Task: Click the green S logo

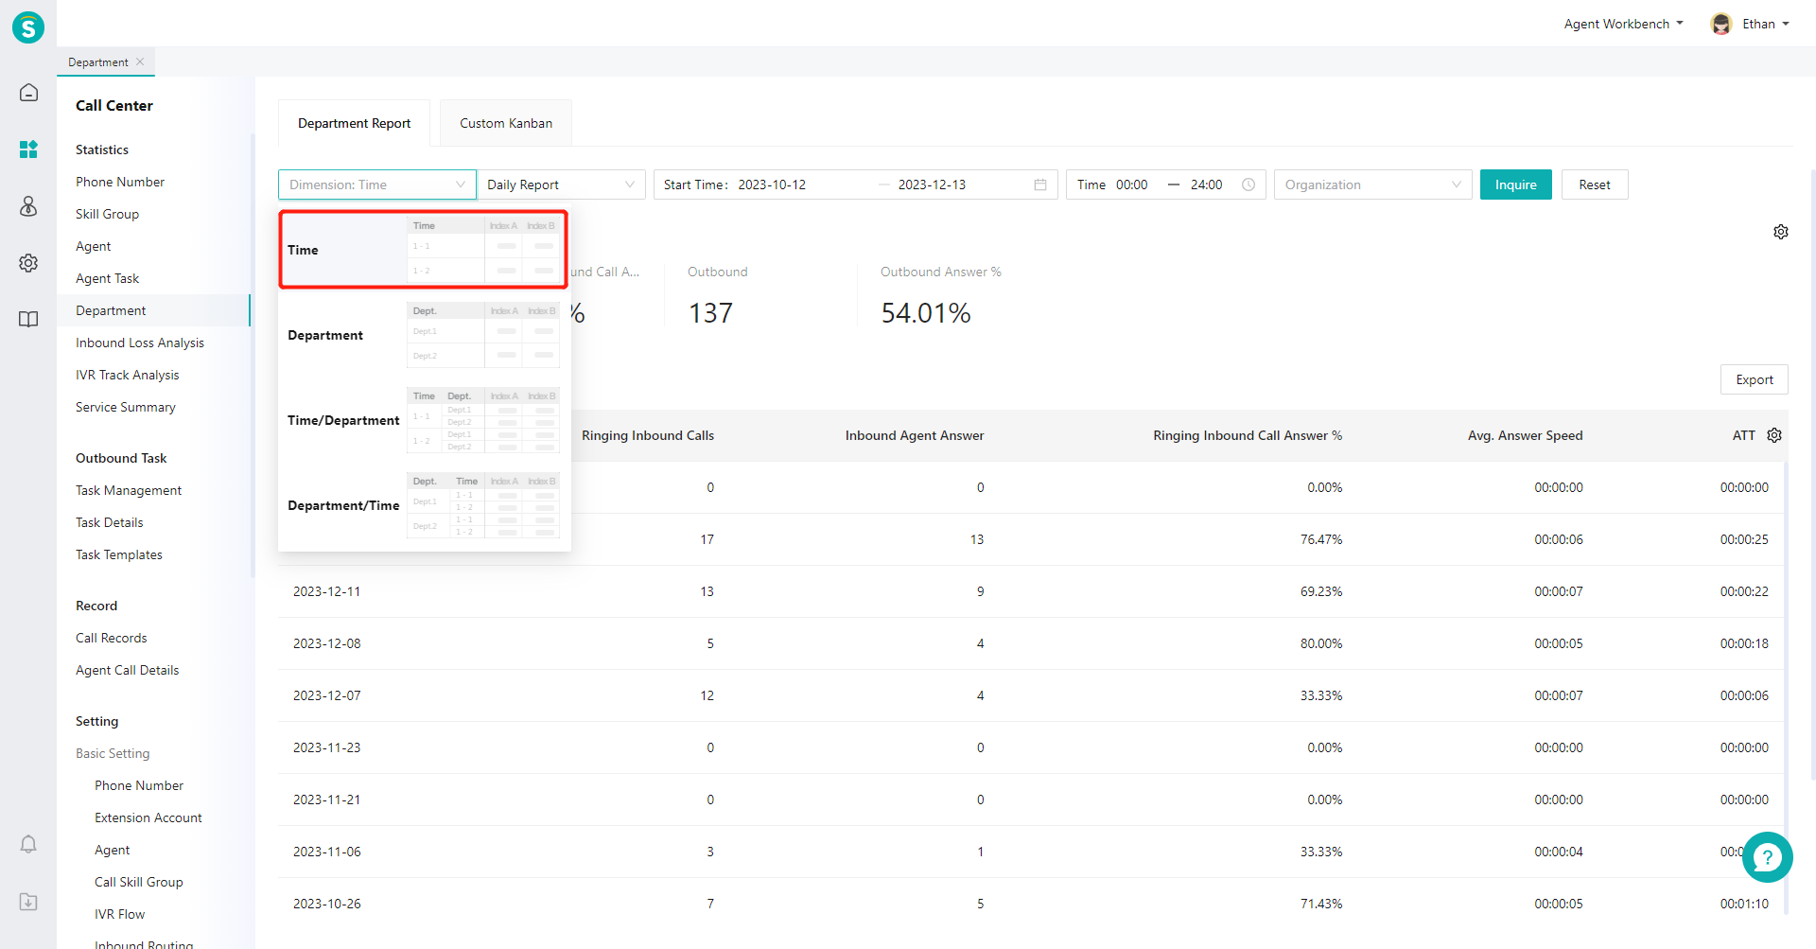Action: [28, 27]
